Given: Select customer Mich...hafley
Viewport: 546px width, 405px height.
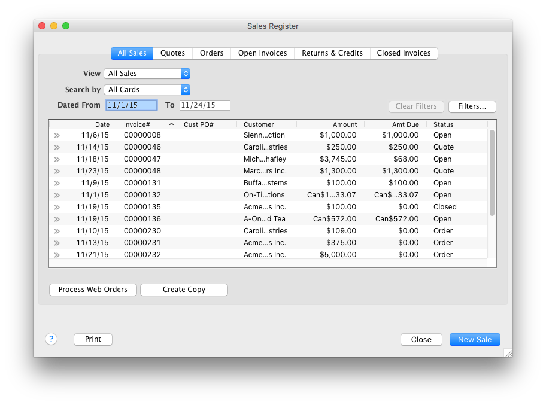Looking at the screenshot, I should (x=265, y=159).
